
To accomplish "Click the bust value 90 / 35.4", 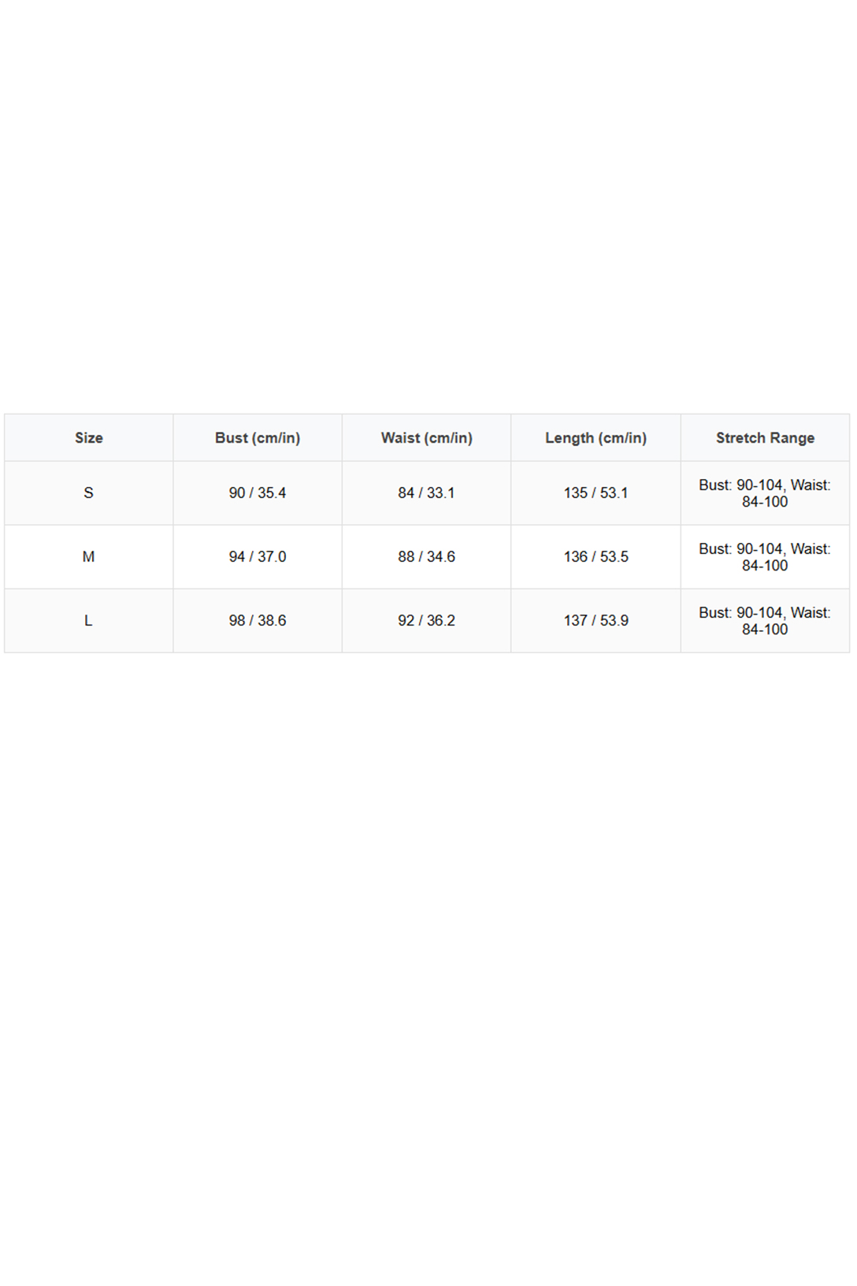I will [258, 493].
